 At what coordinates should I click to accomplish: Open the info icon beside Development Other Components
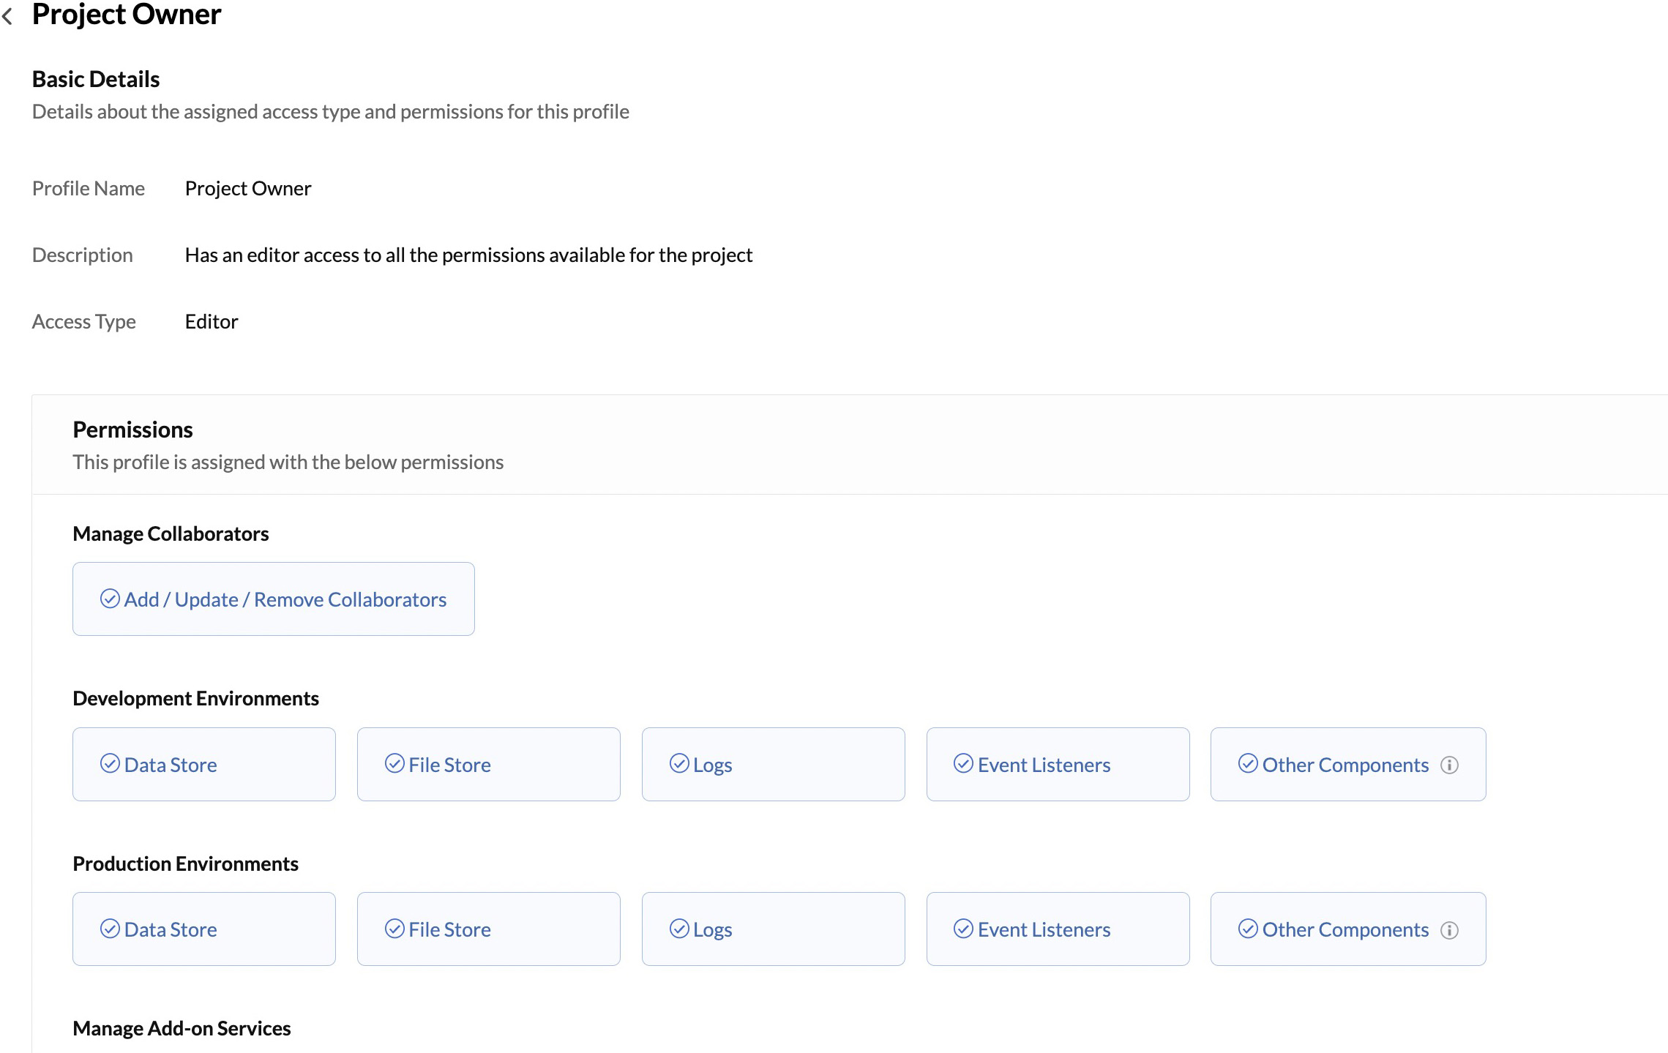coord(1450,764)
